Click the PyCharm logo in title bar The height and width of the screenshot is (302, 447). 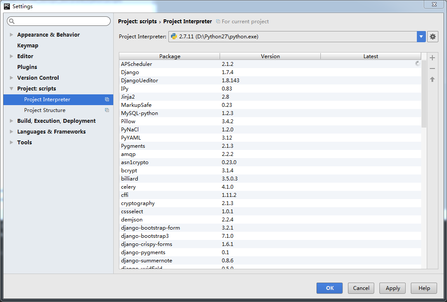7,6
